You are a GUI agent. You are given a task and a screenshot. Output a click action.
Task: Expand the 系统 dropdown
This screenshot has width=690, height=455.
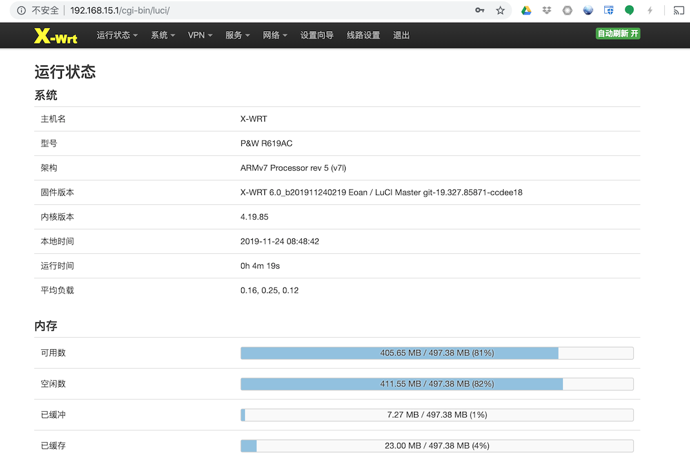pyautogui.click(x=163, y=35)
